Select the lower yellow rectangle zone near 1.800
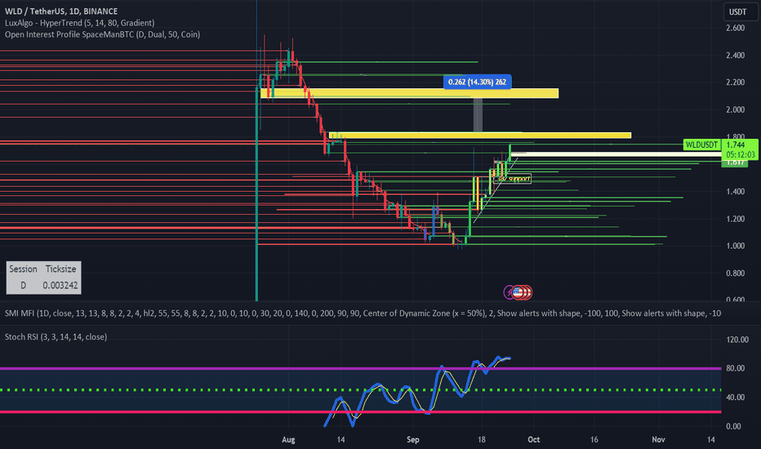 [480, 136]
